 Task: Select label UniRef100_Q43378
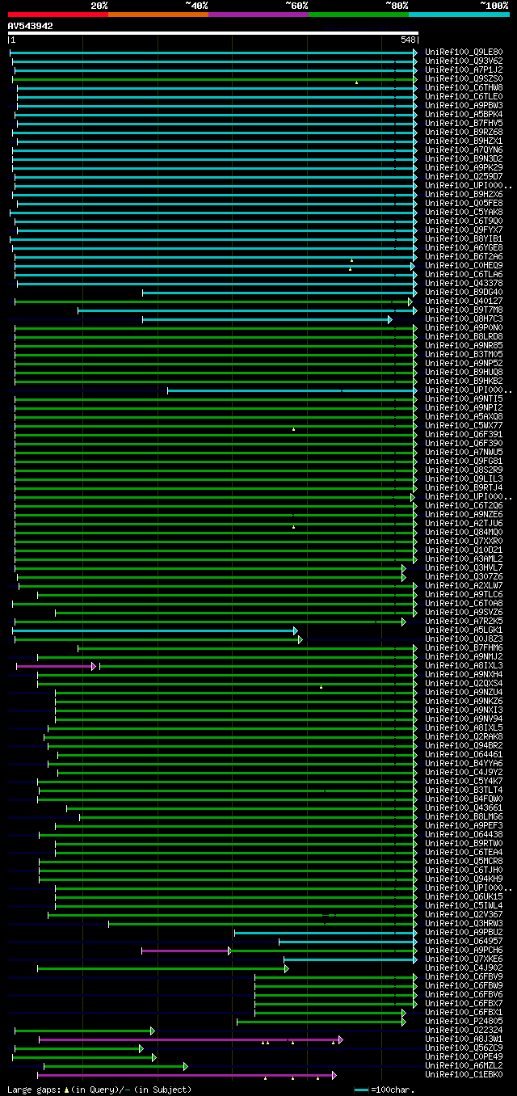pyautogui.click(x=464, y=284)
